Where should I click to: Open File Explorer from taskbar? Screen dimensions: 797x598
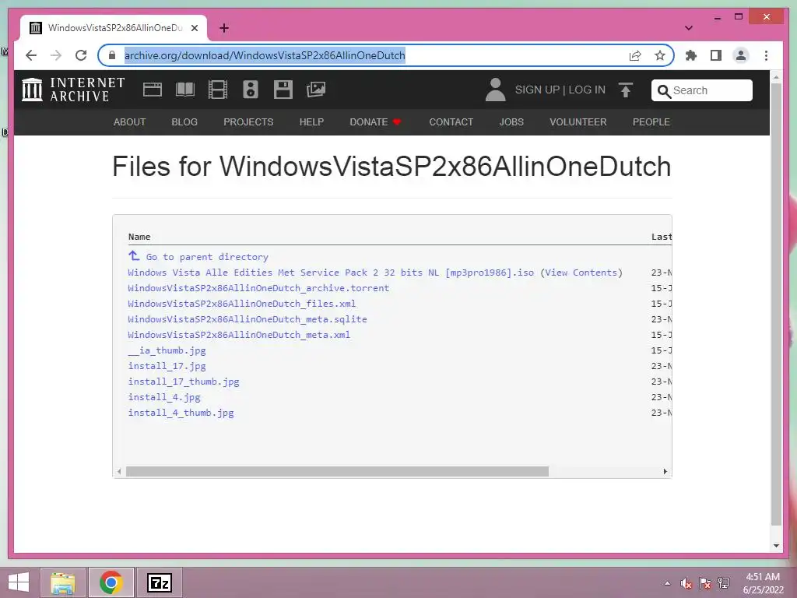pos(63,582)
